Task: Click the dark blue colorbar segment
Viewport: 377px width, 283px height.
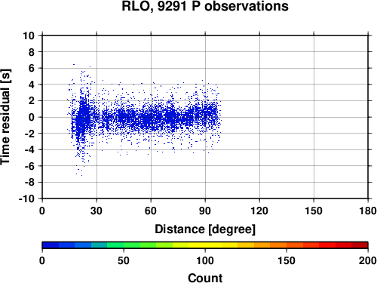Action: [x=51, y=245]
